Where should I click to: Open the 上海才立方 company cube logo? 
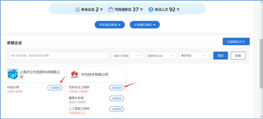[13, 74]
